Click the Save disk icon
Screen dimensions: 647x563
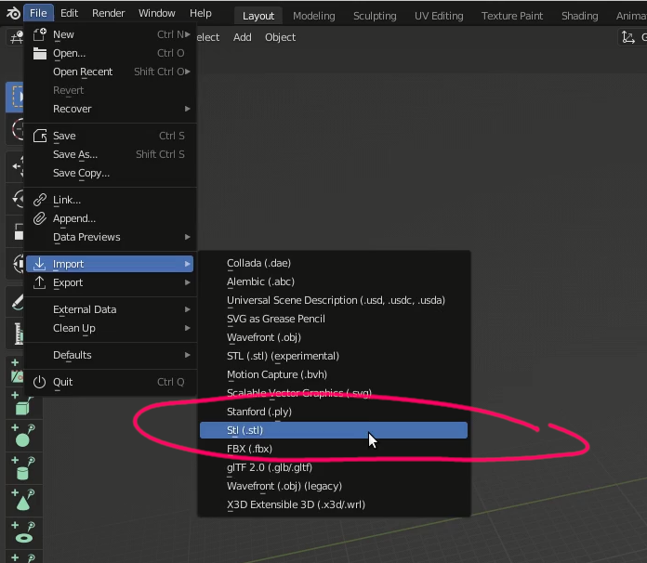[40, 136]
